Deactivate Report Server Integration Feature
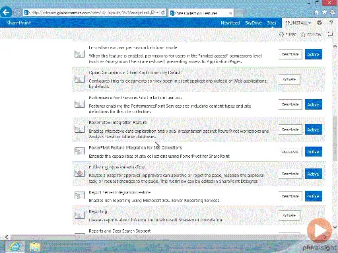 290,196
